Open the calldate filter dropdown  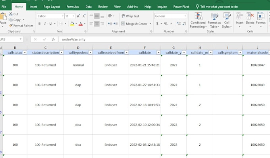(x=158, y=53)
